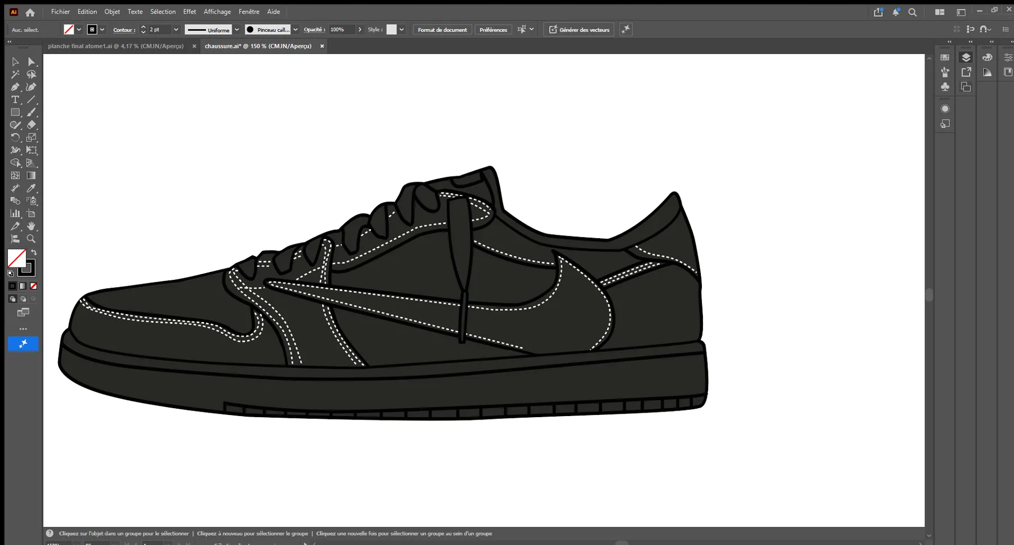
Task: Open the Layers panel icon
Action: (x=966, y=57)
